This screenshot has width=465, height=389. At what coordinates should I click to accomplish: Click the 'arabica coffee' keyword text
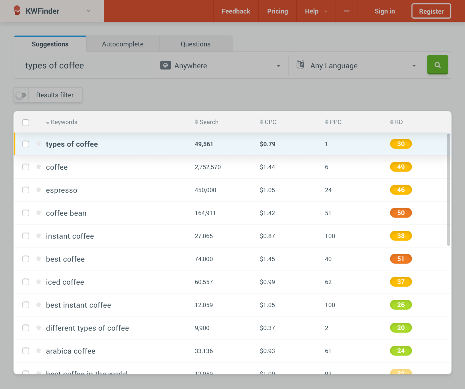[71, 351]
